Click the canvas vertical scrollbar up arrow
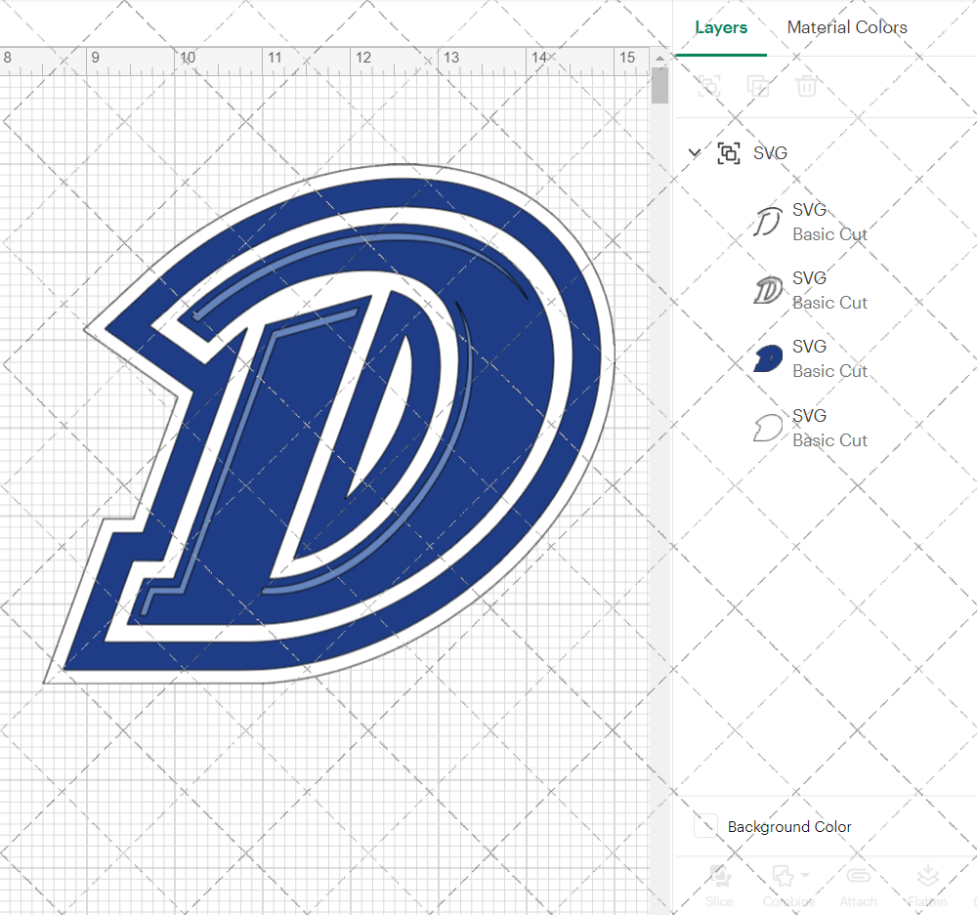The image size is (977, 915). (659, 59)
